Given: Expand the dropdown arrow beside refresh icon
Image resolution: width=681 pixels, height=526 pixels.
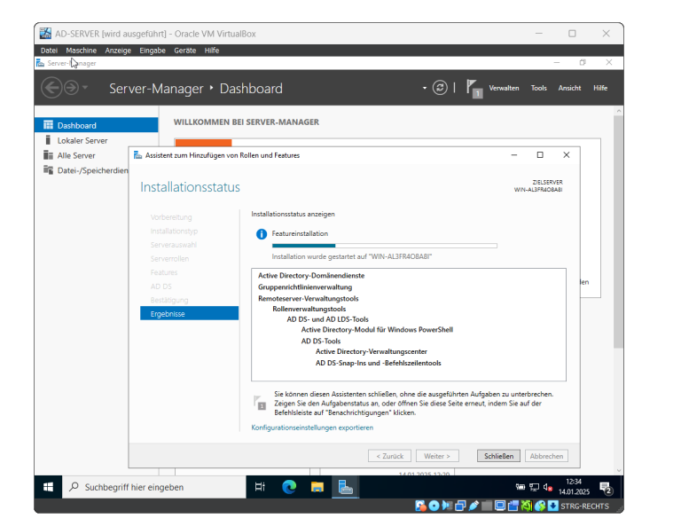Looking at the screenshot, I should [x=425, y=88].
